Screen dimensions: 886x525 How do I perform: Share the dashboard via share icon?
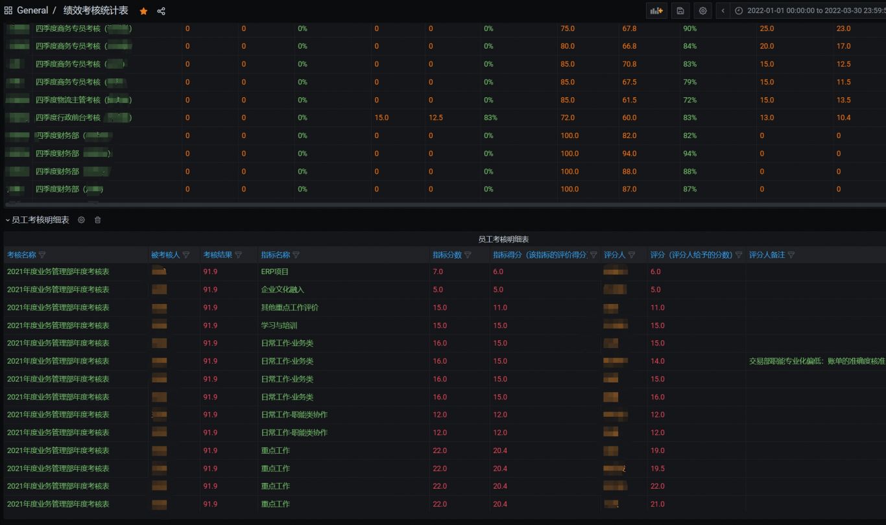pyautogui.click(x=161, y=11)
